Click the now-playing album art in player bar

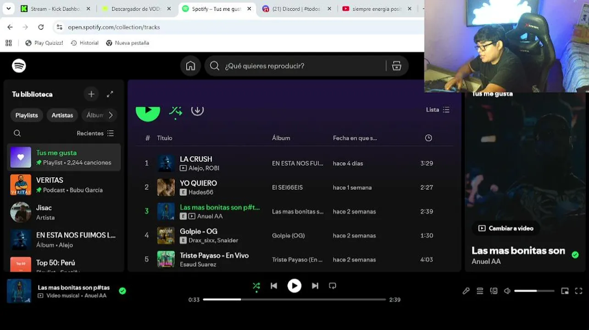pos(19,291)
